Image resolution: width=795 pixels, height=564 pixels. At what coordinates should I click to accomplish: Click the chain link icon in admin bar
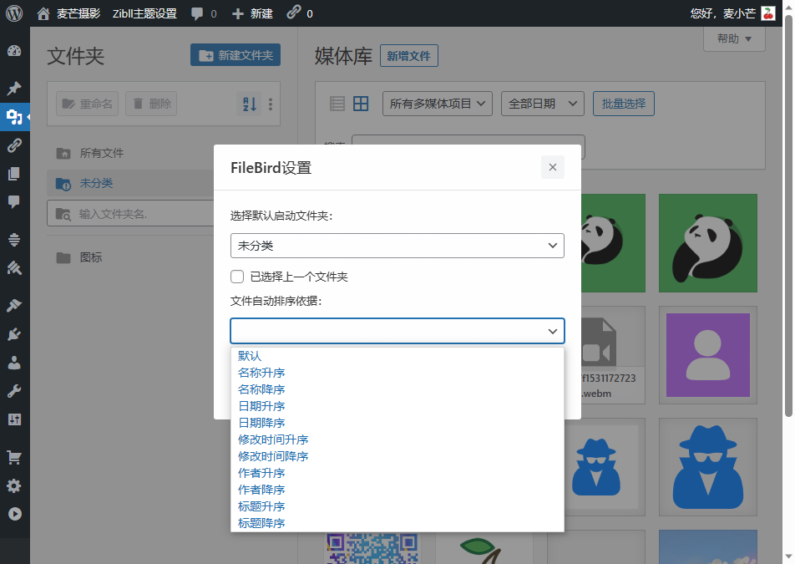(x=294, y=13)
